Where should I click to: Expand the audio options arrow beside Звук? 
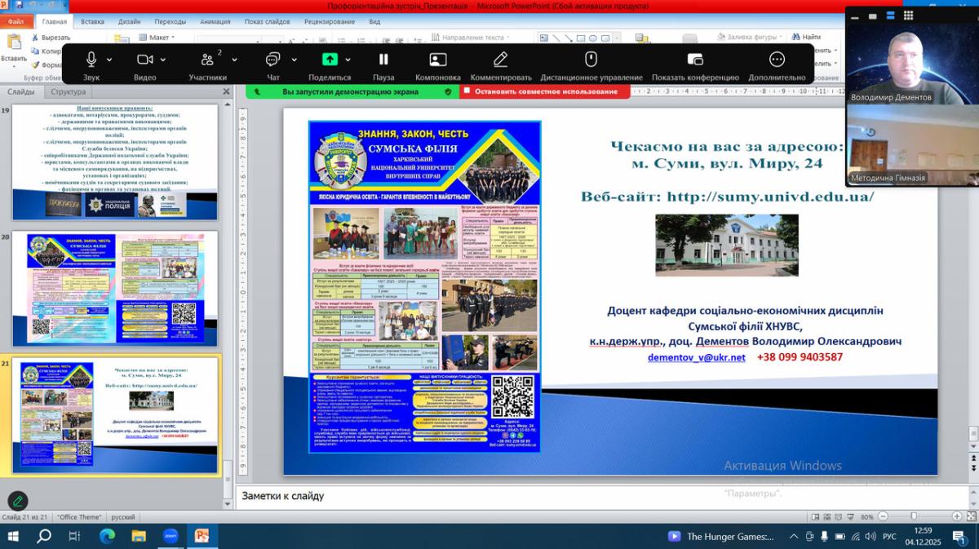109,60
